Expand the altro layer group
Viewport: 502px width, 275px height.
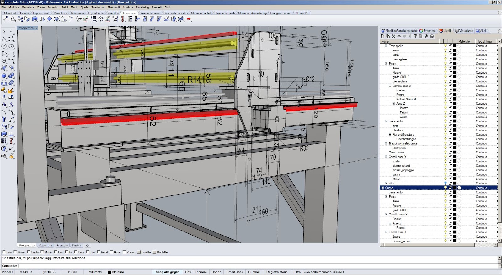coord(386,184)
